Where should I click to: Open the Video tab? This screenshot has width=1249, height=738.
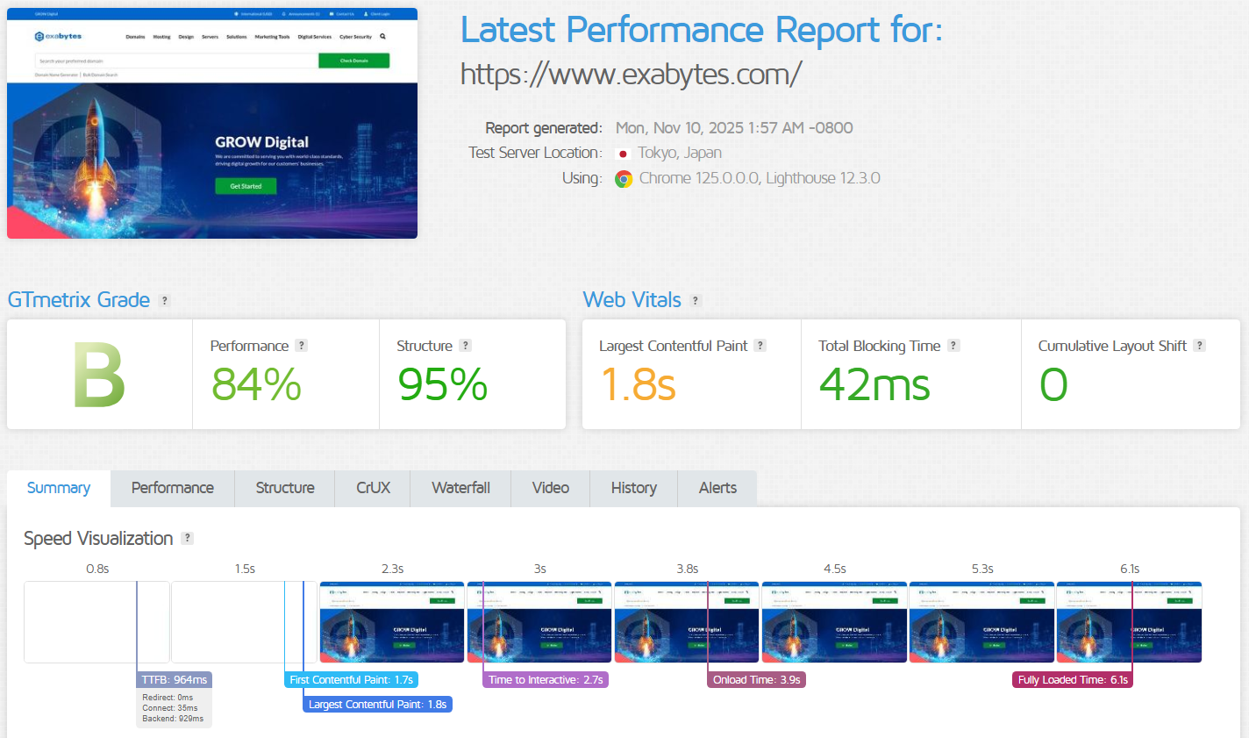[x=551, y=488]
